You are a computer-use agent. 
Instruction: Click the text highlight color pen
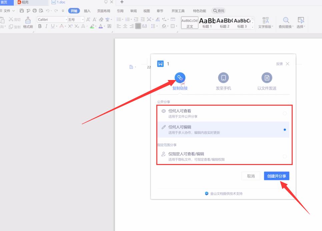pos(92,26)
